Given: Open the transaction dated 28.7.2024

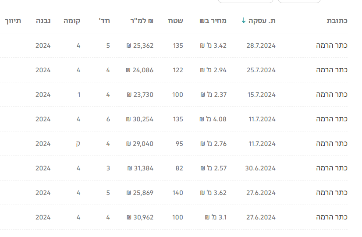Looking at the screenshot, I should click(x=261, y=46).
